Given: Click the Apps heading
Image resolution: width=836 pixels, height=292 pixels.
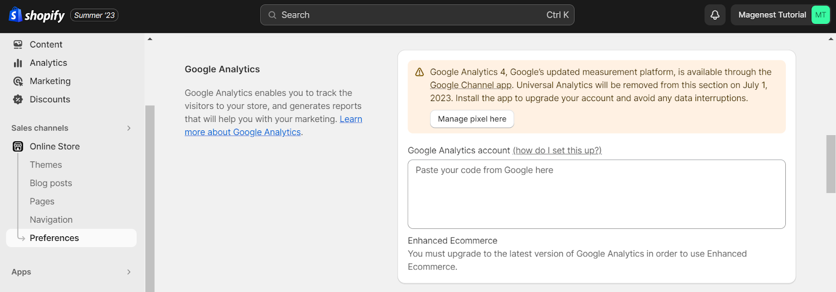Looking at the screenshot, I should pyautogui.click(x=21, y=272).
